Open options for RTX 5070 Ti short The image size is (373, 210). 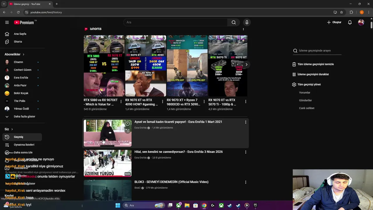click(x=246, y=101)
